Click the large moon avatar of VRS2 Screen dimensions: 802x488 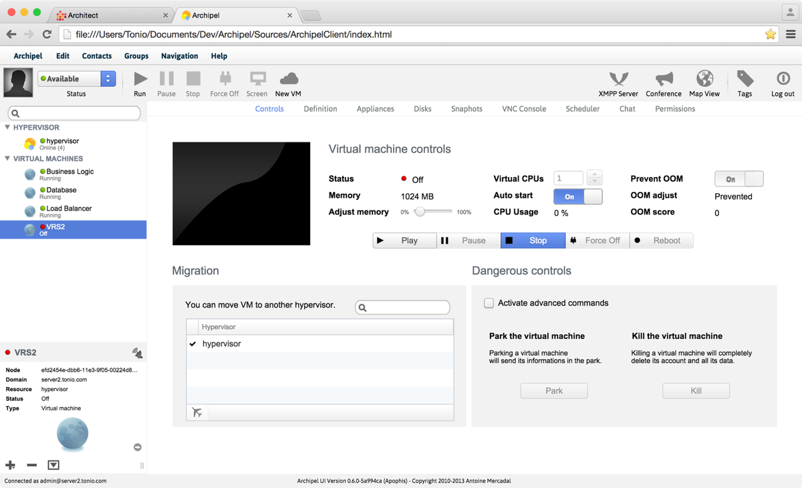[73, 433]
